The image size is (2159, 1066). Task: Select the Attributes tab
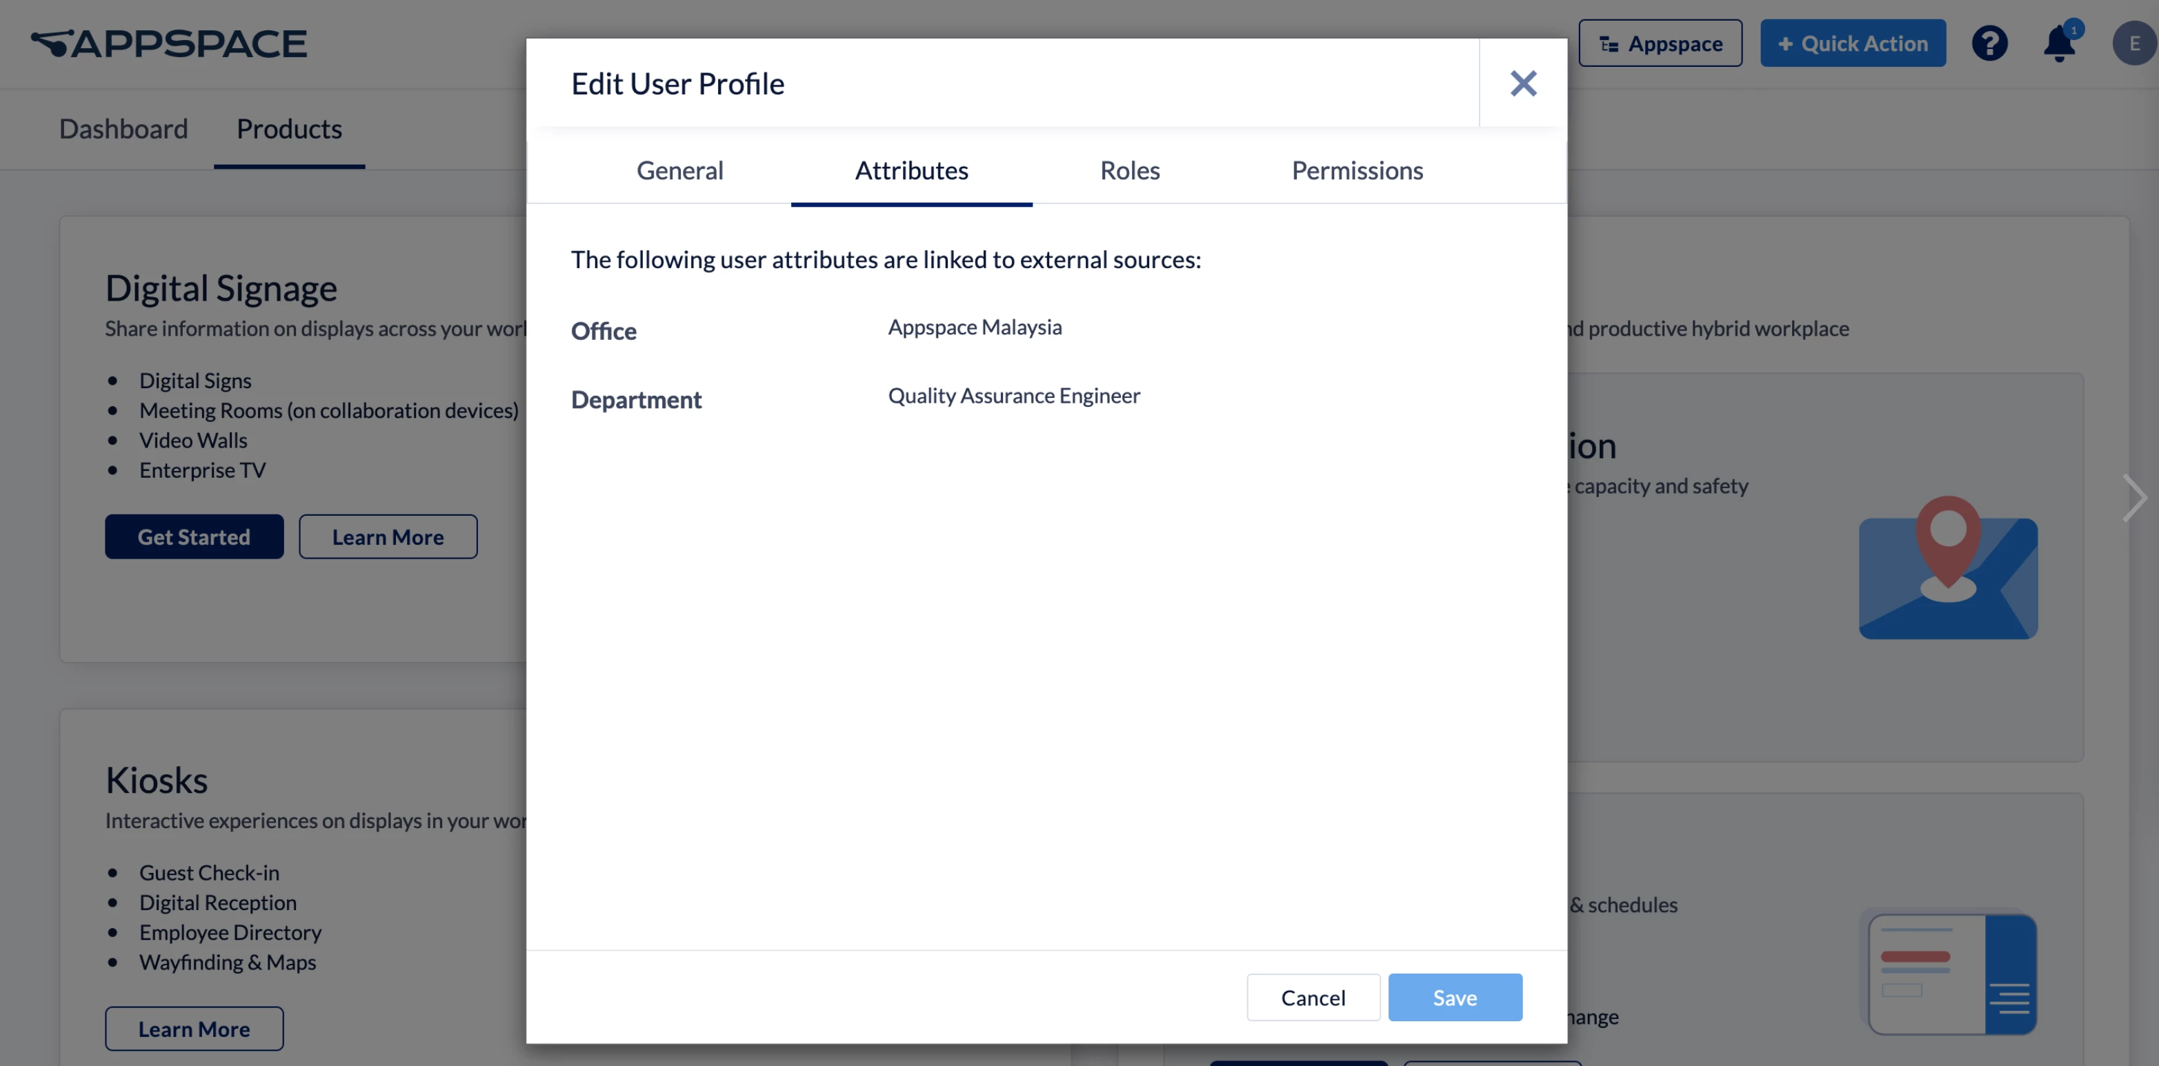click(911, 170)
